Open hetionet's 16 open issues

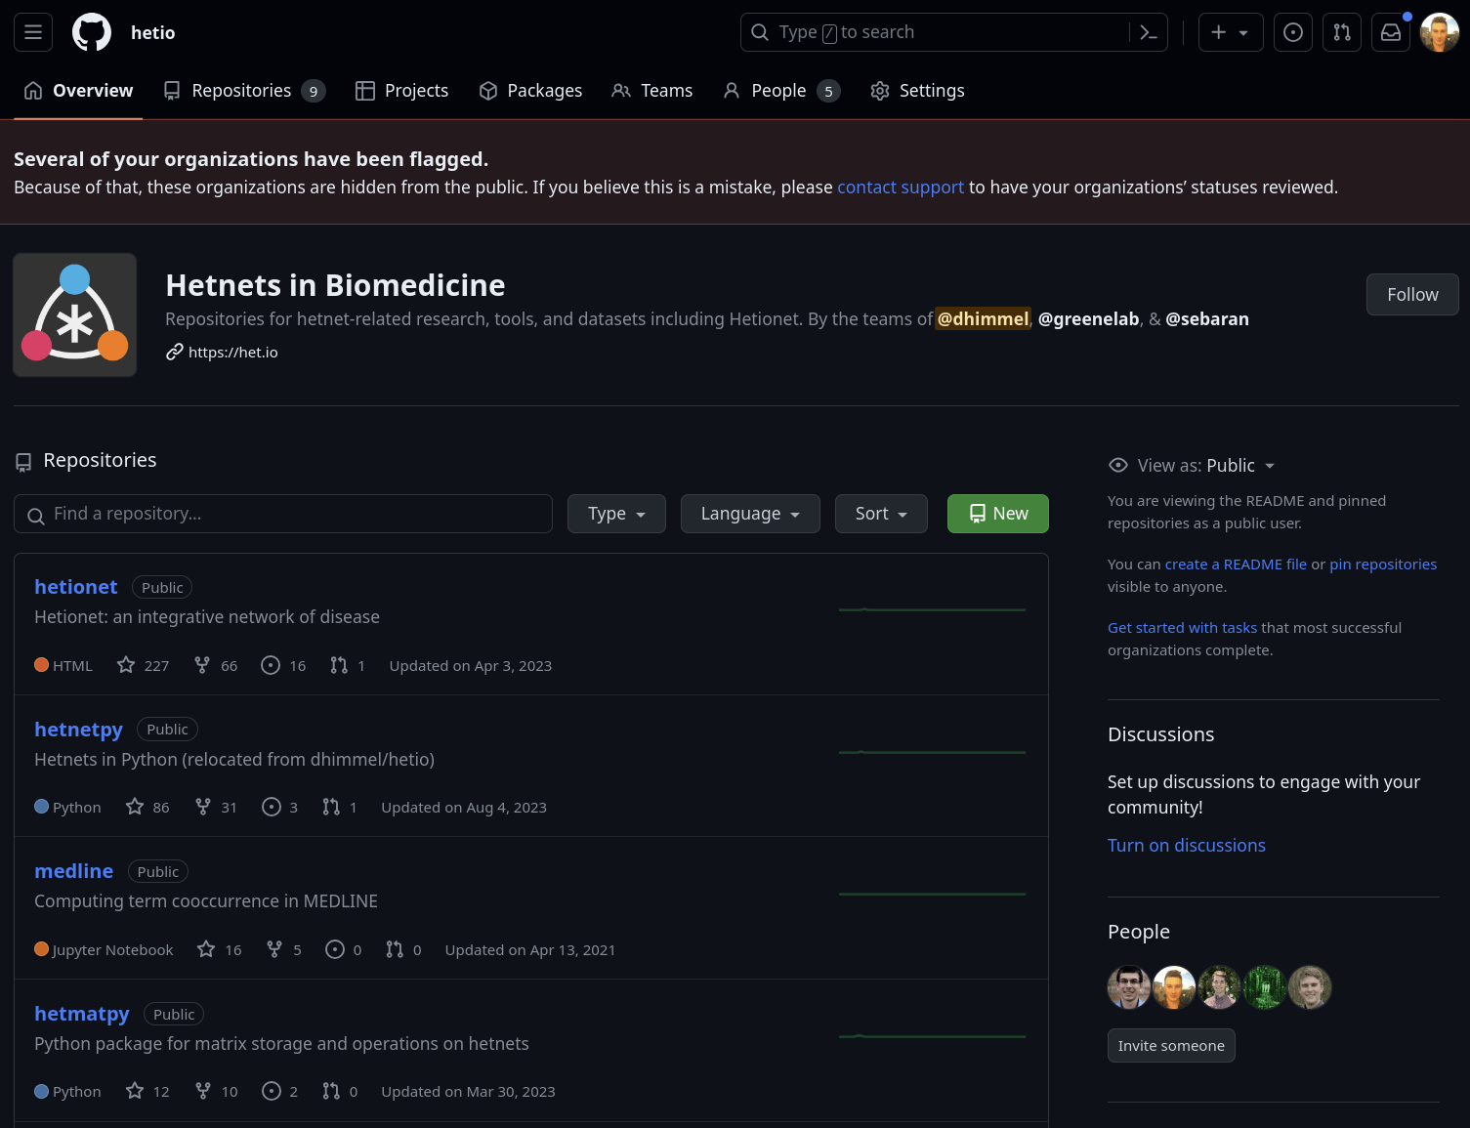tap(283, 665)
